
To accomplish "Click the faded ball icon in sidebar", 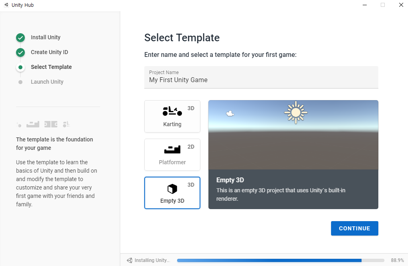I will click(19, 125).
